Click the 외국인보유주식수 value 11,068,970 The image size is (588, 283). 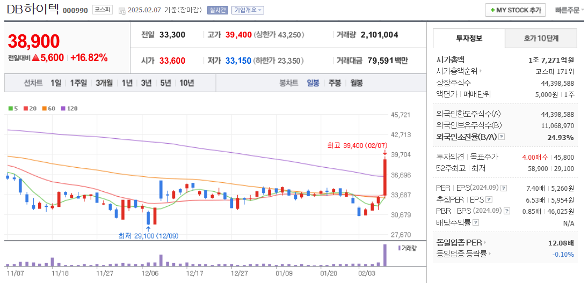[557, 126]
